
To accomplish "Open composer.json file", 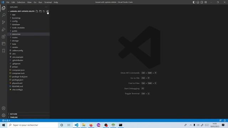I will (28, 70).
